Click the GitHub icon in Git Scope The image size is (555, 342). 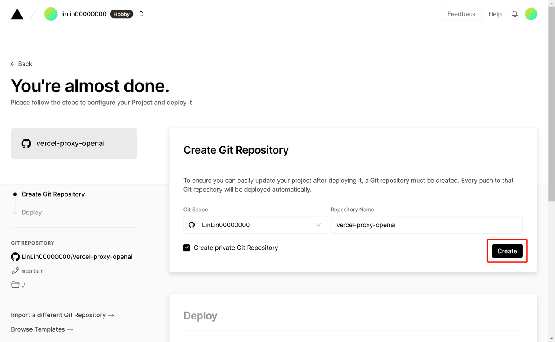(192, 225)
